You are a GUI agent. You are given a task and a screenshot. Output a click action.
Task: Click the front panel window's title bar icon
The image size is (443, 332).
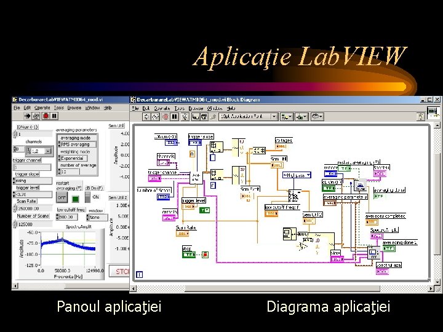coord(15,100)
